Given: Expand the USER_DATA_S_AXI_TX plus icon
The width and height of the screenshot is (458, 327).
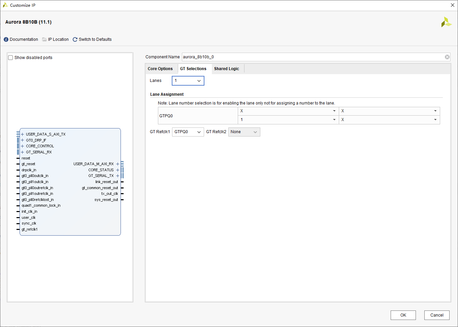Looking at the screenshot, I should point(23,134).
